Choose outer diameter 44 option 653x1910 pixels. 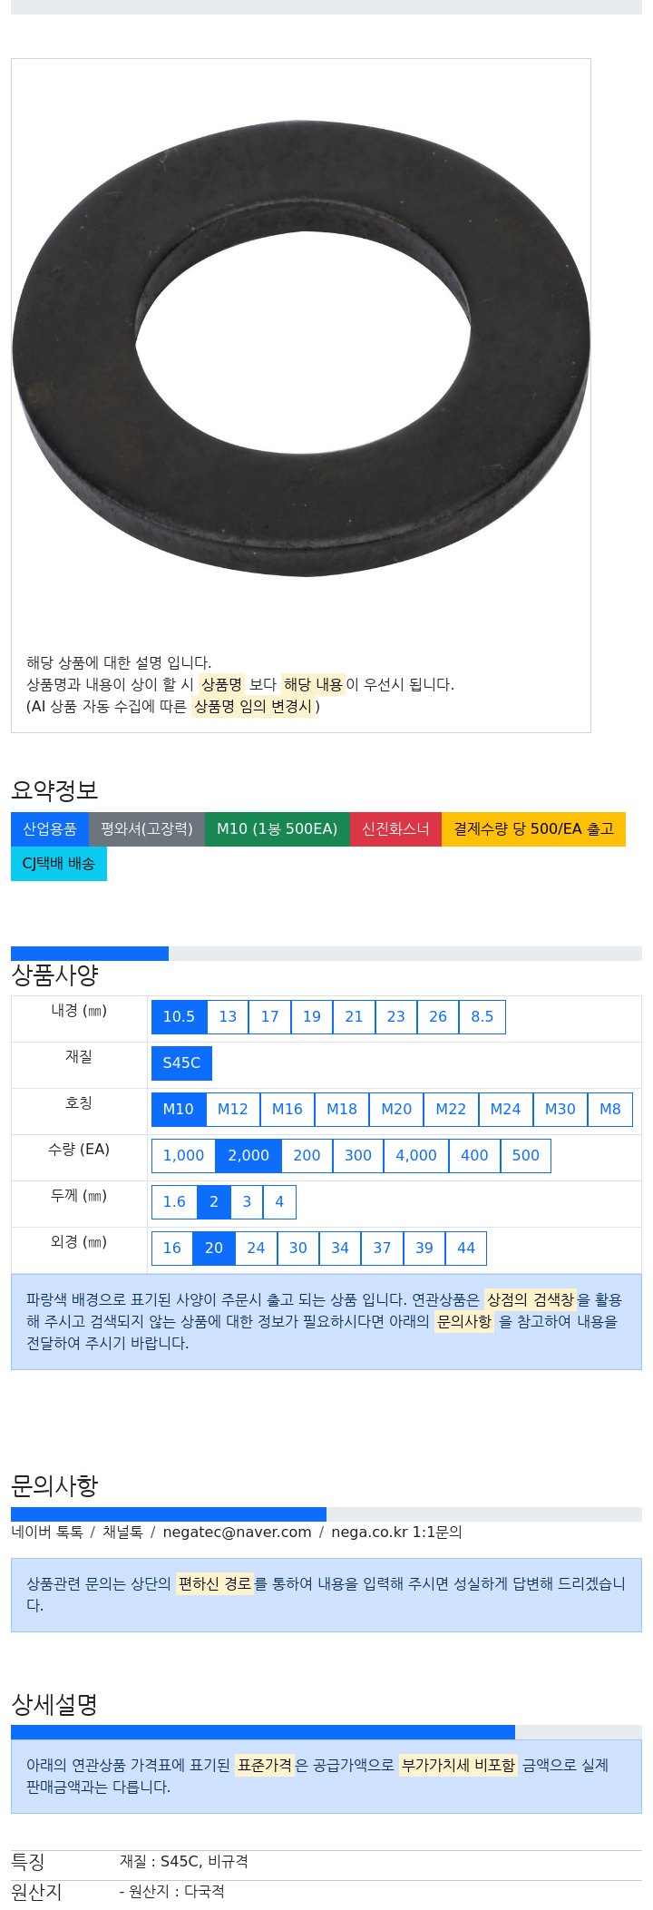[466, 1249]
